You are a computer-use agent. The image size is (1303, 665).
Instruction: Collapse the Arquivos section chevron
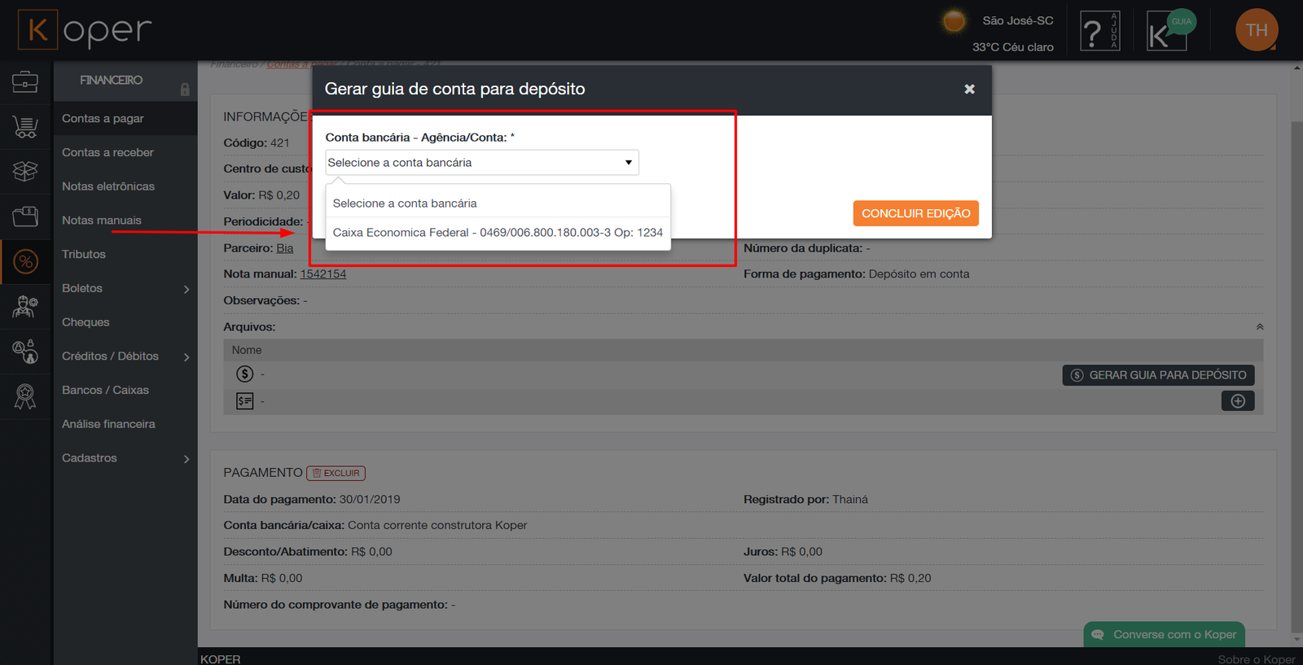[x=1259, y=327]
